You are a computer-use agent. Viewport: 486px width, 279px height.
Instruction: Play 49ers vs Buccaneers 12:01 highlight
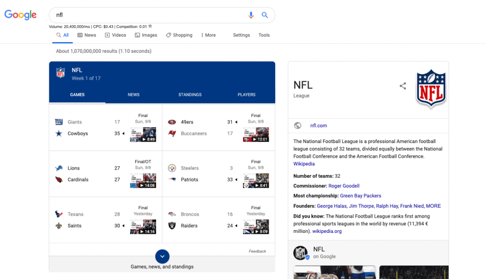coord(256,135)
